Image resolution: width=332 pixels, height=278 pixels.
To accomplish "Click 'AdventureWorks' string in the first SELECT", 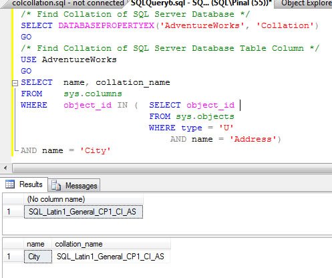I will point(202,25).
